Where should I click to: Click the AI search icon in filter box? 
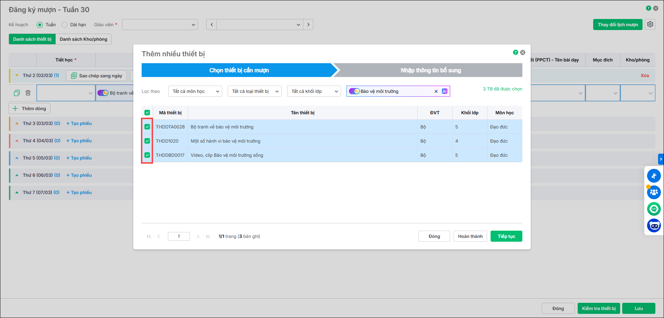coord(444,91)
